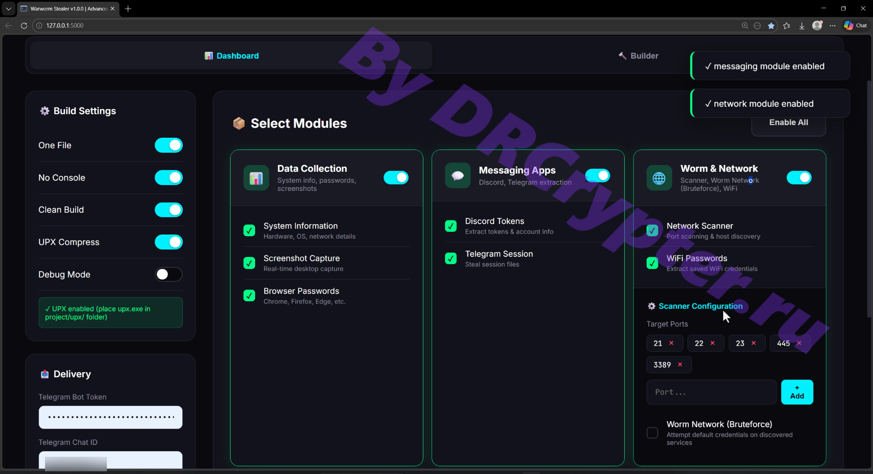Image resolution: width=873 pixels, height=474 pixels.
Task: Open the browser settings and more menu
Action: click(833, 25)
